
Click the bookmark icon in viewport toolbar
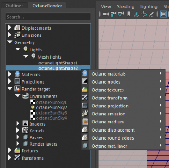click(128, 14)
